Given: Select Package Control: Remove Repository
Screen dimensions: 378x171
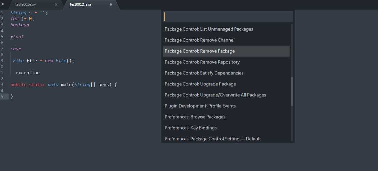Looking at the screenshot, I should [202, 62].
